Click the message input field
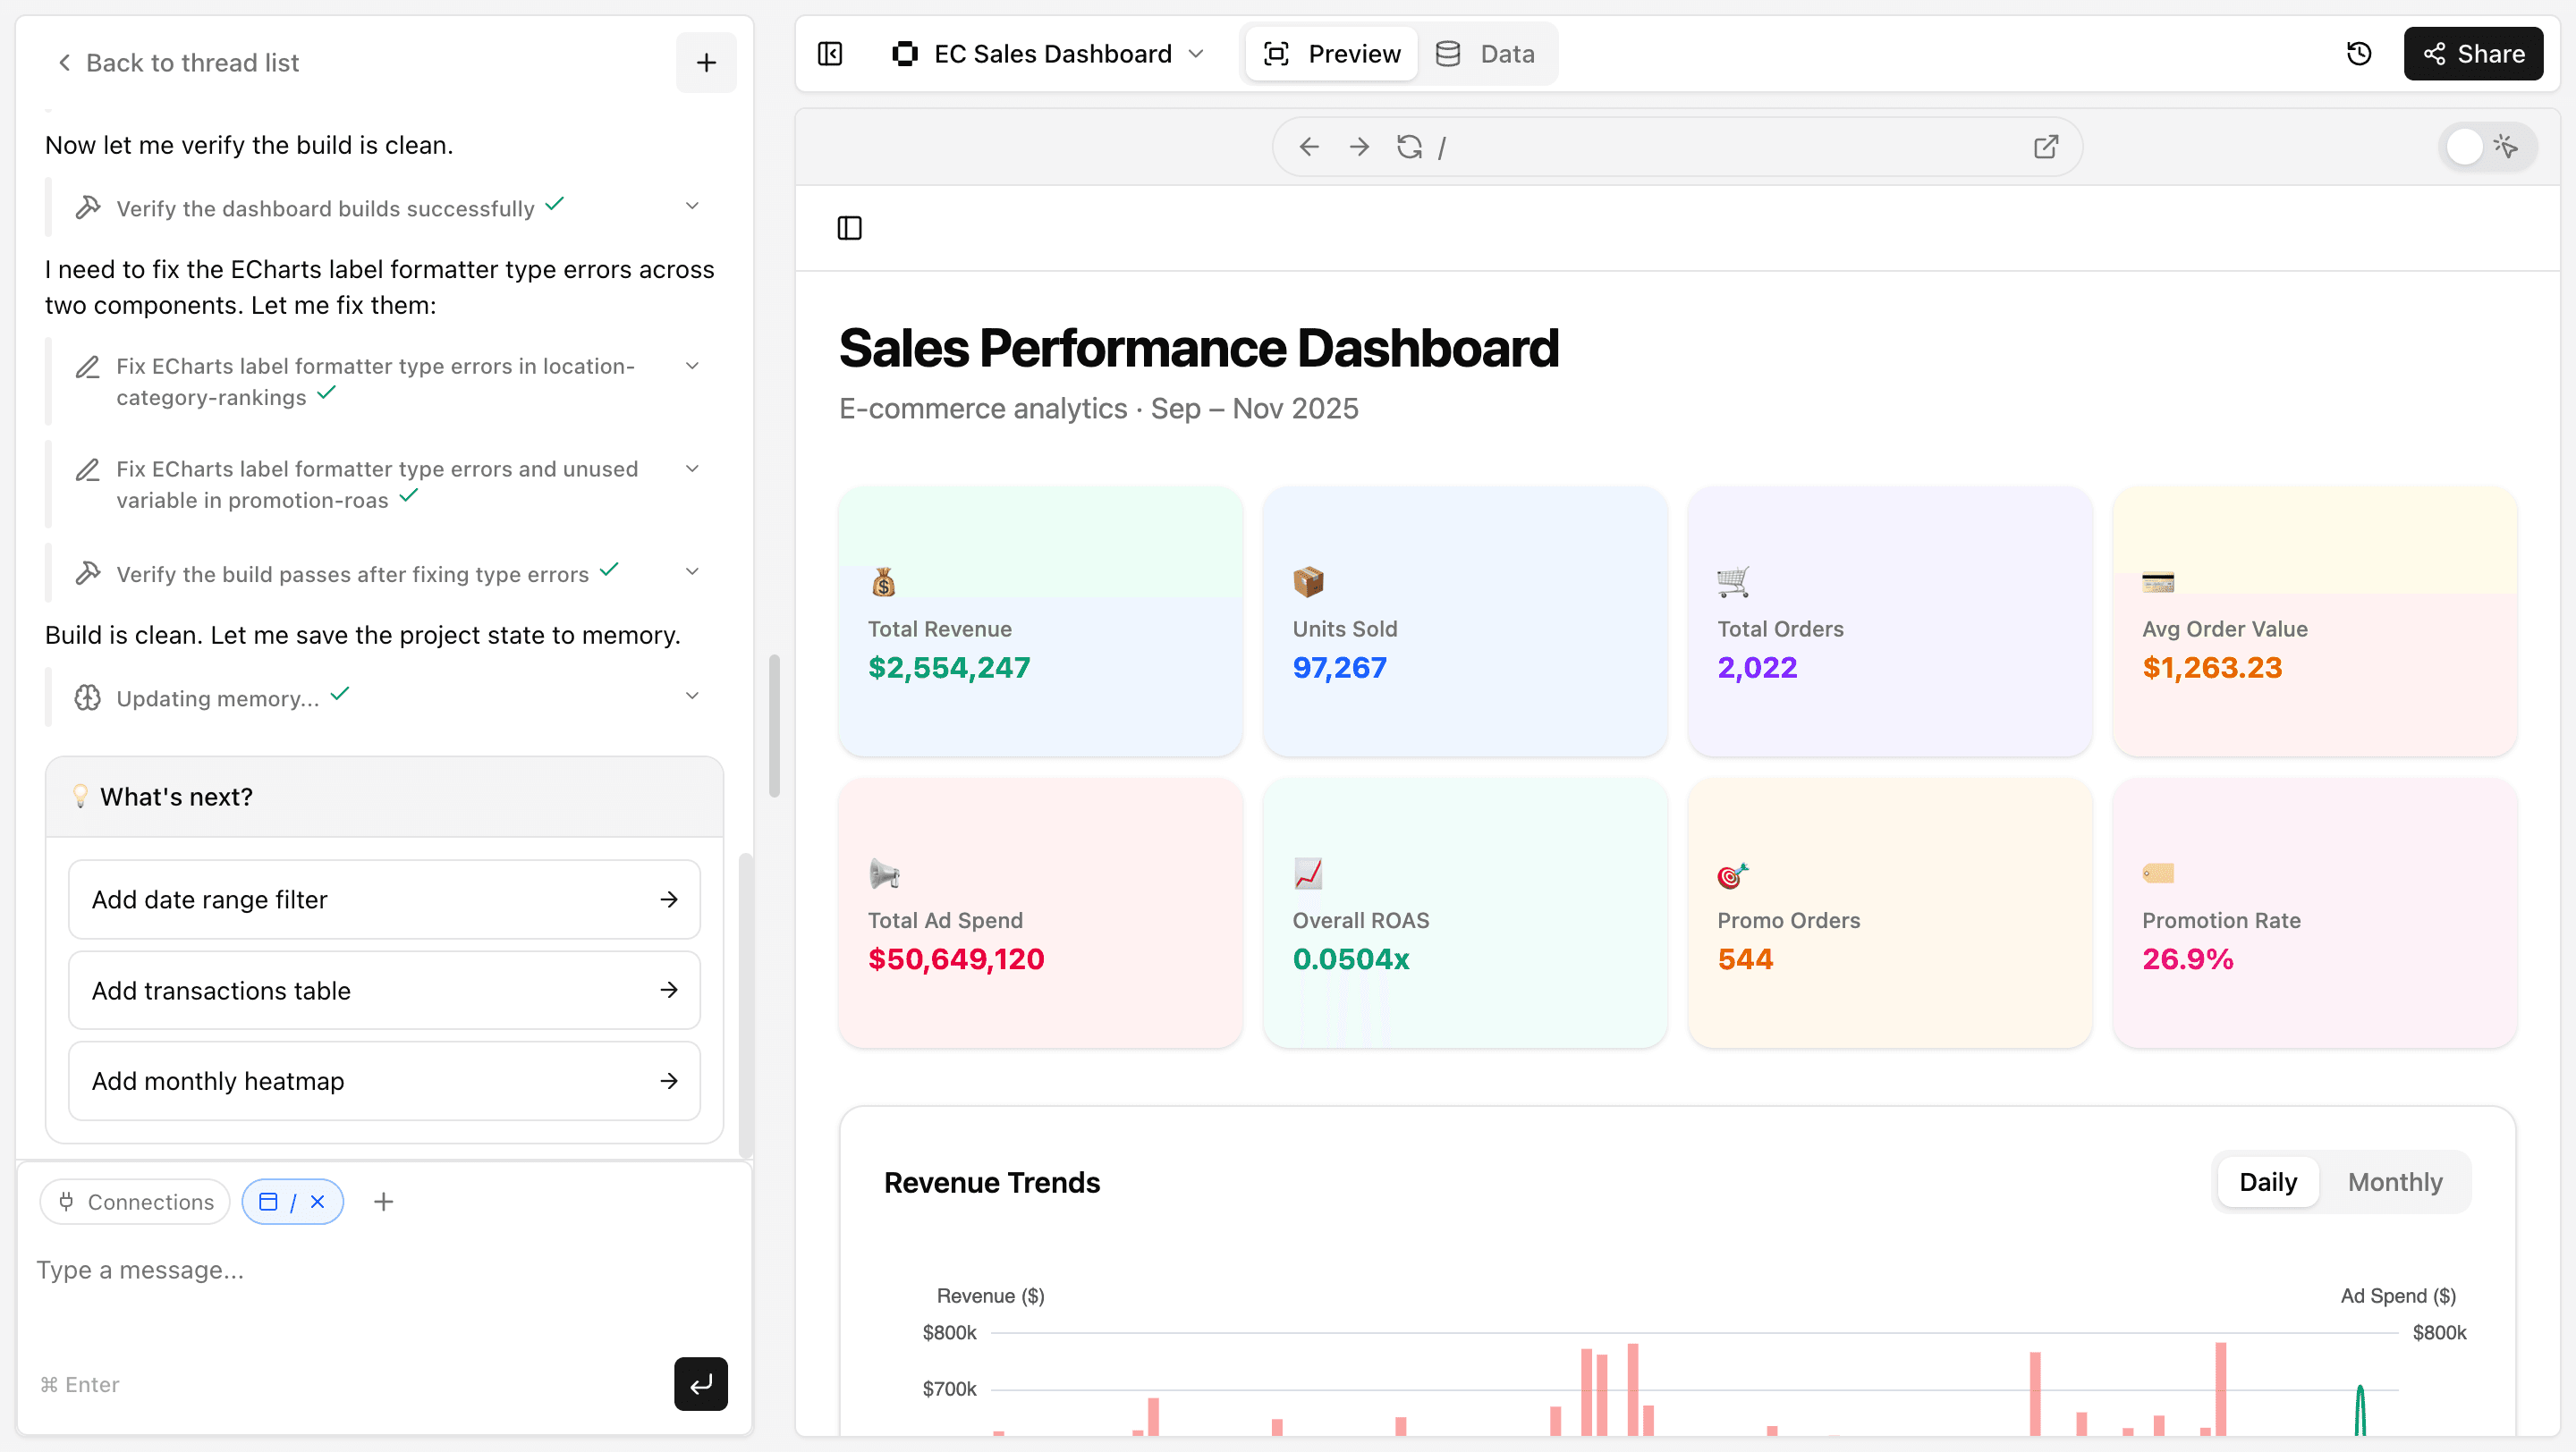 click(x=300, y=1269)
